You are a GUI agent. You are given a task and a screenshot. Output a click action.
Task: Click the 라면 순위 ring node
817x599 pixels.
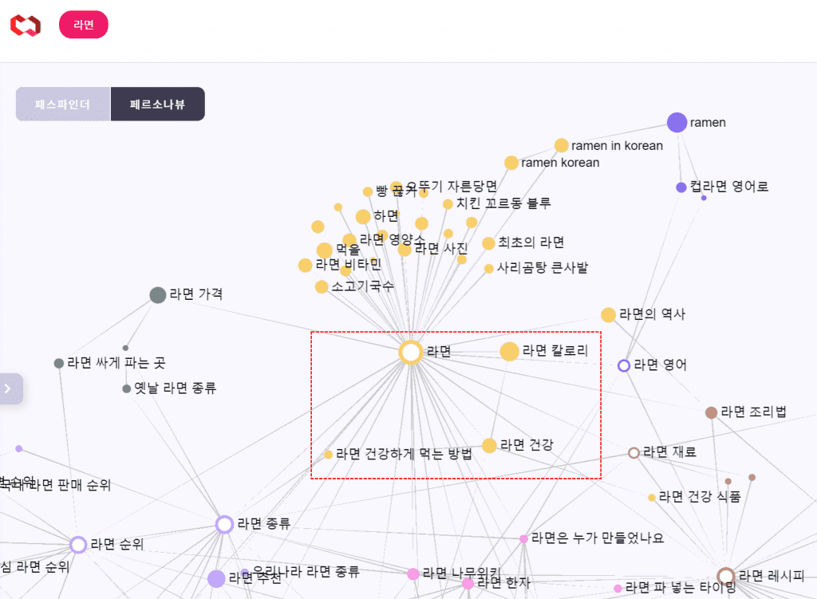click(77, 545)
